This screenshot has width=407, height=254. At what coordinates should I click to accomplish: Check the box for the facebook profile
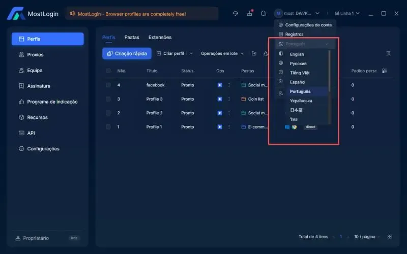(x=108, y=85)
